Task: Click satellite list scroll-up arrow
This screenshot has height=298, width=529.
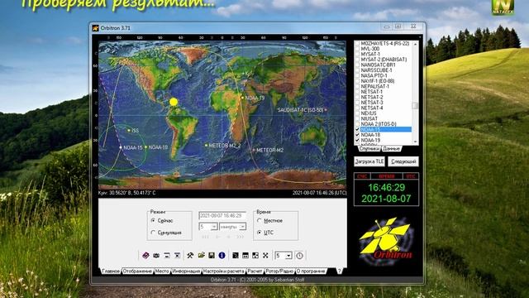Action: click(415, 44)
